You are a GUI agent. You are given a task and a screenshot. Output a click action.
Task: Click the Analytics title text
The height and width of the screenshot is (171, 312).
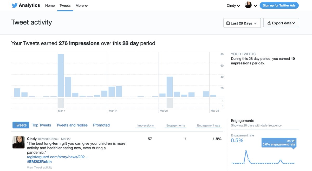point(29,5)
